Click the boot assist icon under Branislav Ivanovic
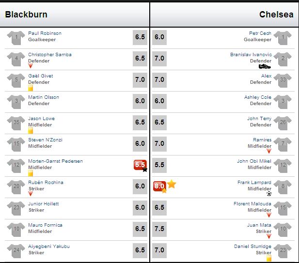Viewport: 299px width, 263px height. tap(265, 66)
